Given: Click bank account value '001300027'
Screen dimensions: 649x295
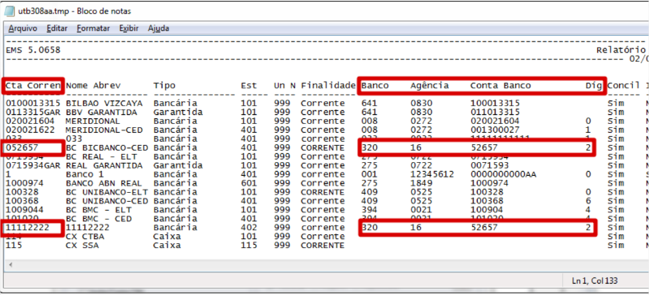Looking at the screenshot, I should coord(495,130).
